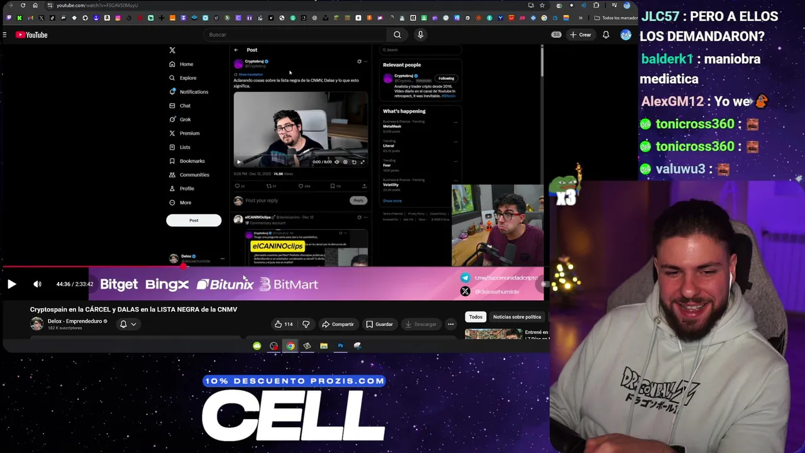Share the video with Compartir
The height and width of the screenshot is (453, 805).
point(338,324)
